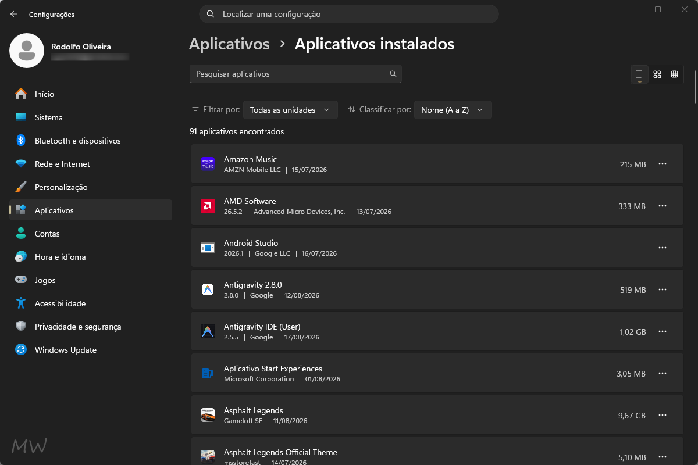Image resolution: width=698 pixels, height=465 pixels.
Task: Click the Asphalt Legends Official Theme icon
Action: (x=208, y=456)
